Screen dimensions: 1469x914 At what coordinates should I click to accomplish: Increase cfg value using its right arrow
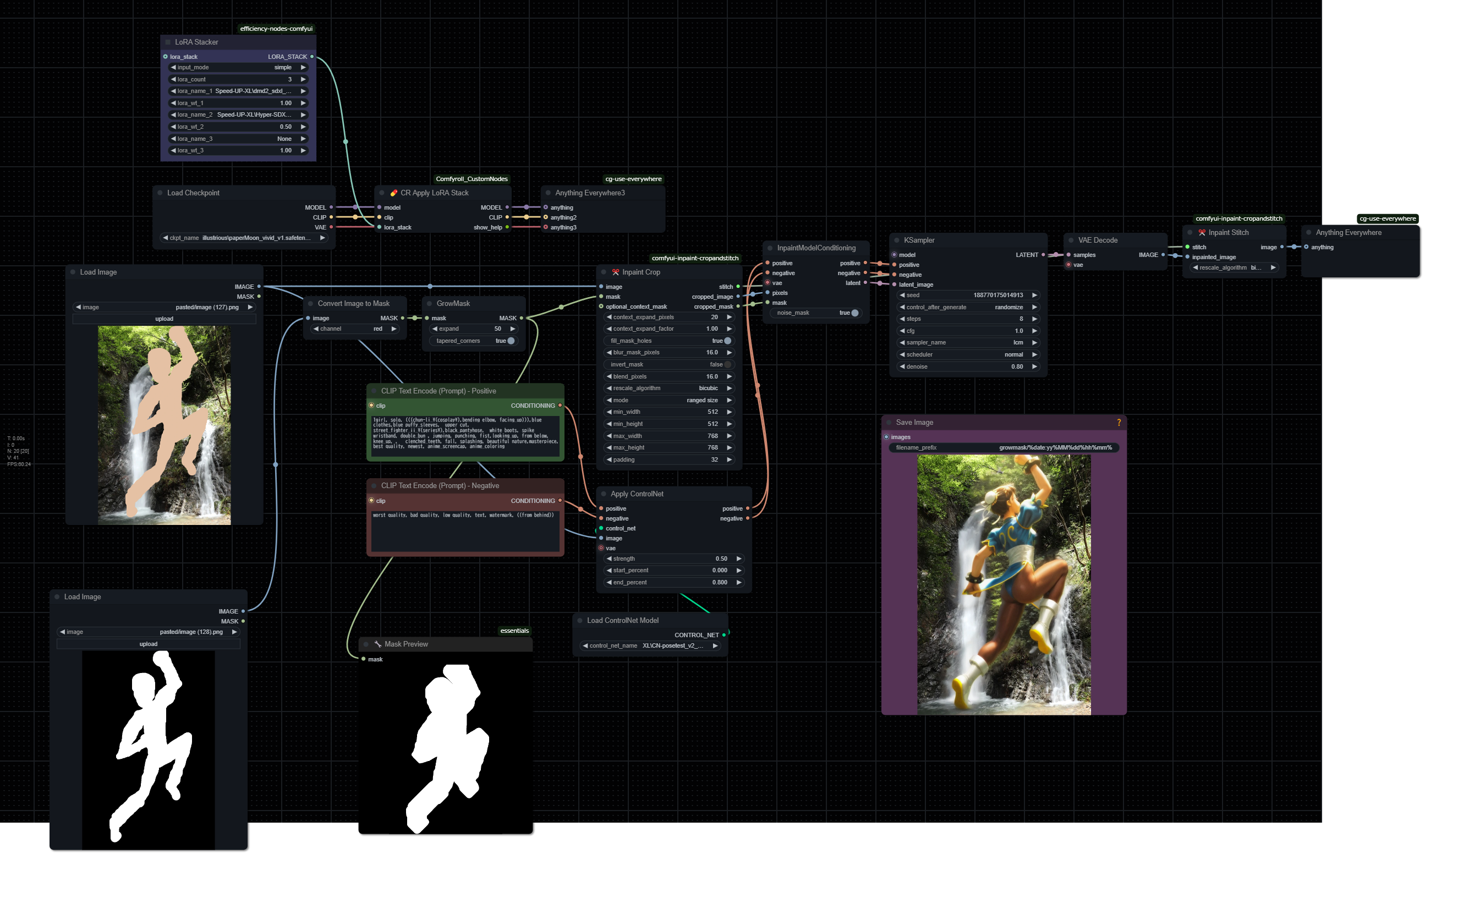tap(1034, 331)
